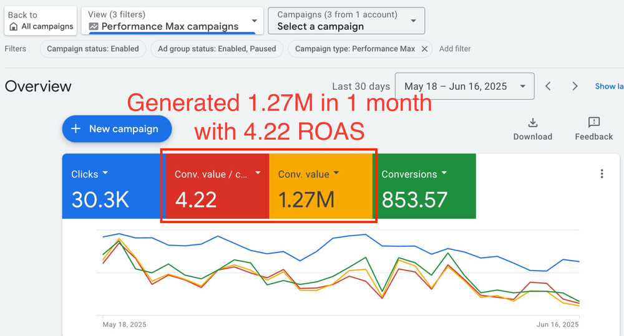Screen dimensions: 624x336
Task: Click the home icon for All campaigns
Action: (14, 27)
